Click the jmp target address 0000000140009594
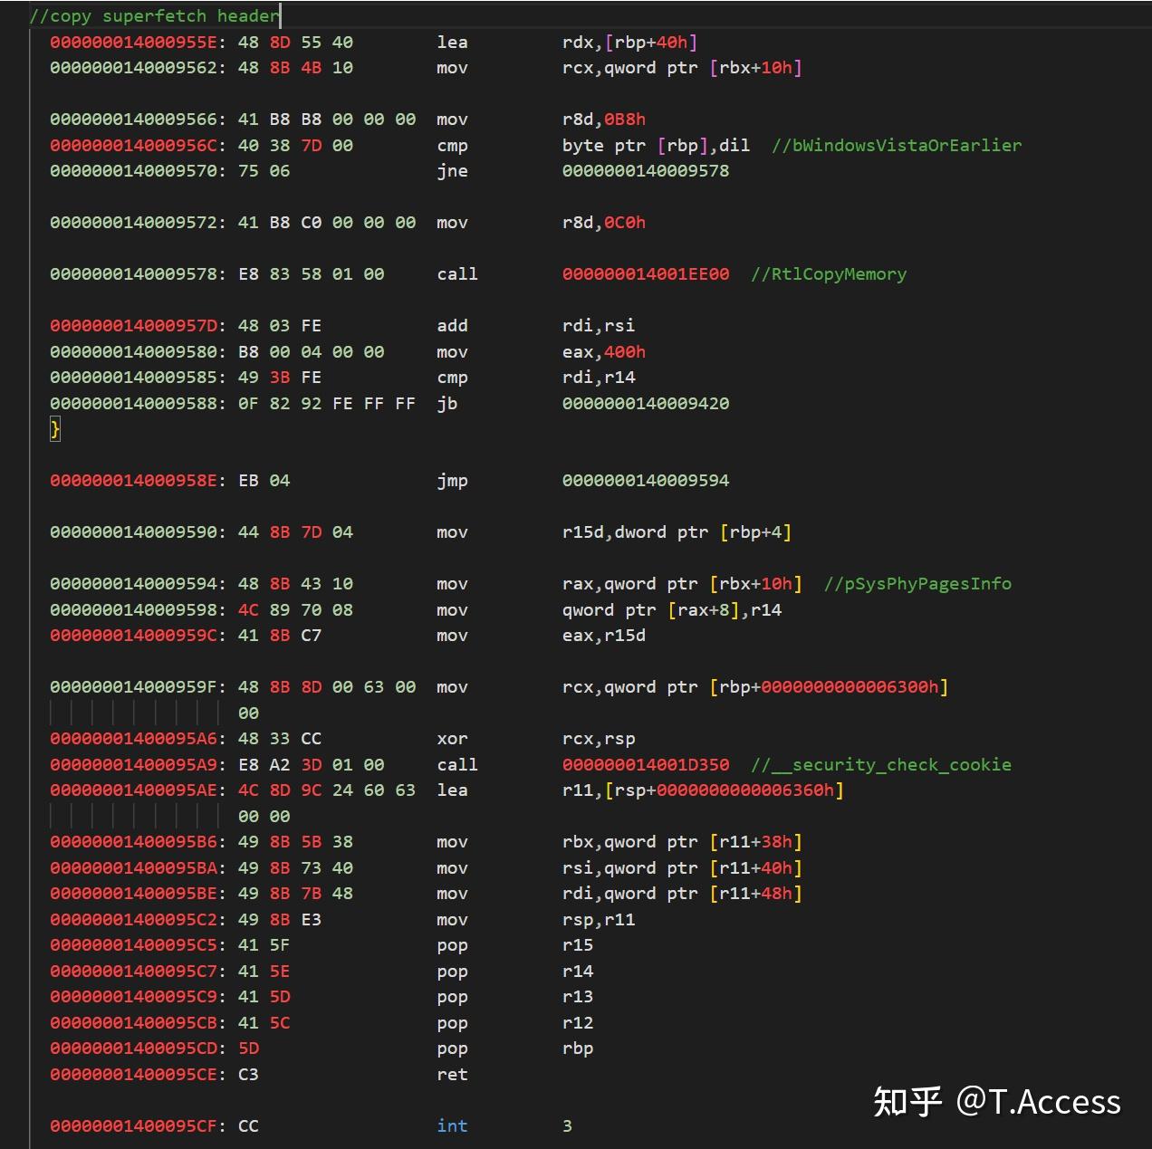 pos(645,480)
